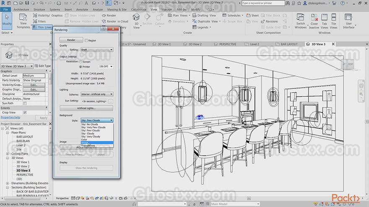Open the 150 DPI dropdown
The image size is (369, 207).
tap(105, 66)
